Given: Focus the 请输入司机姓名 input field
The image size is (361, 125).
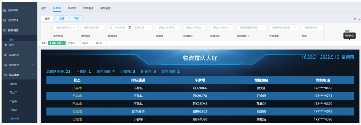Looking at the screenshot, I should [195, 28].
